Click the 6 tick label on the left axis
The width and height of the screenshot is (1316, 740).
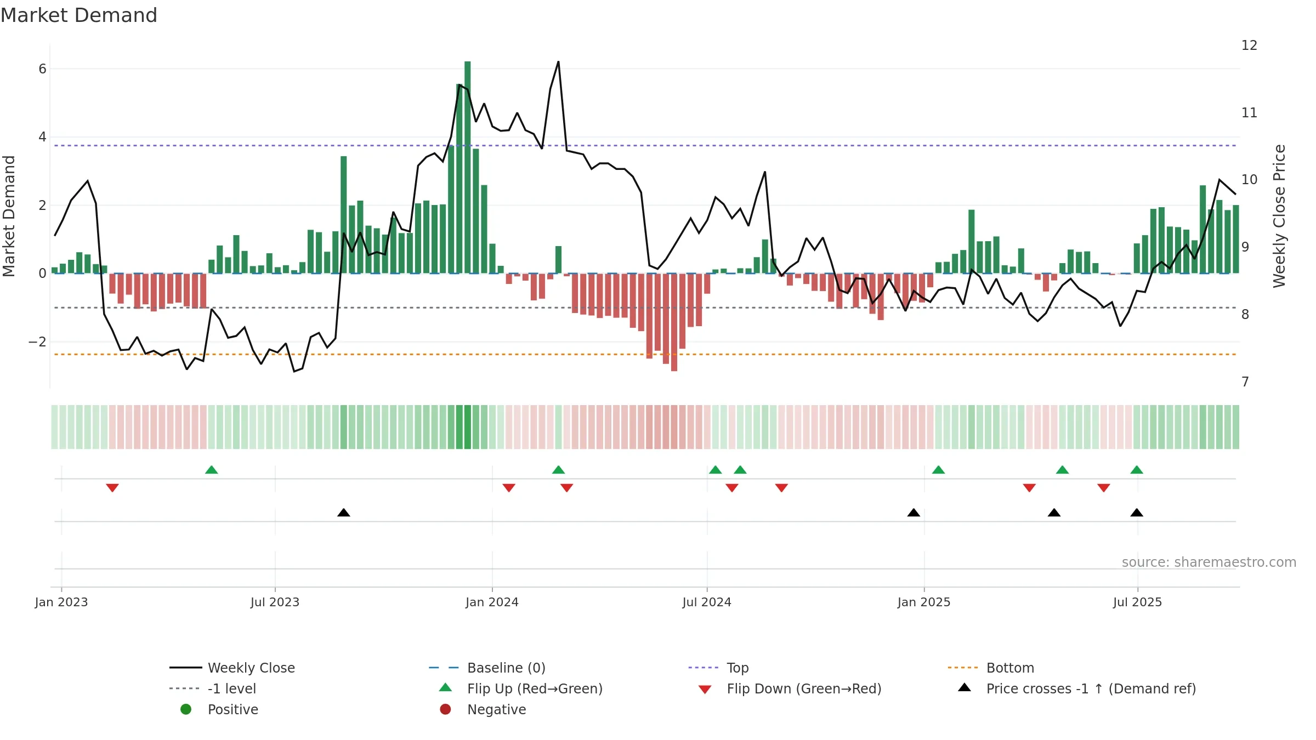coord(42,69)
